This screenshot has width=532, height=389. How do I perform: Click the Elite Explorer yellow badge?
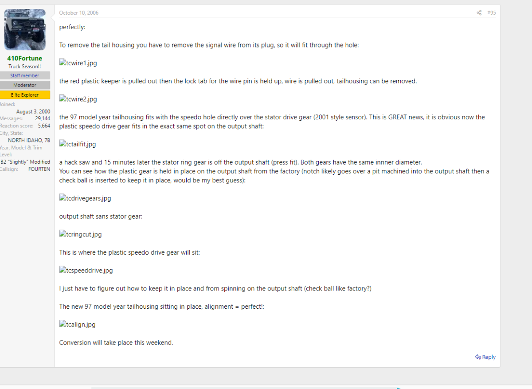25,95
